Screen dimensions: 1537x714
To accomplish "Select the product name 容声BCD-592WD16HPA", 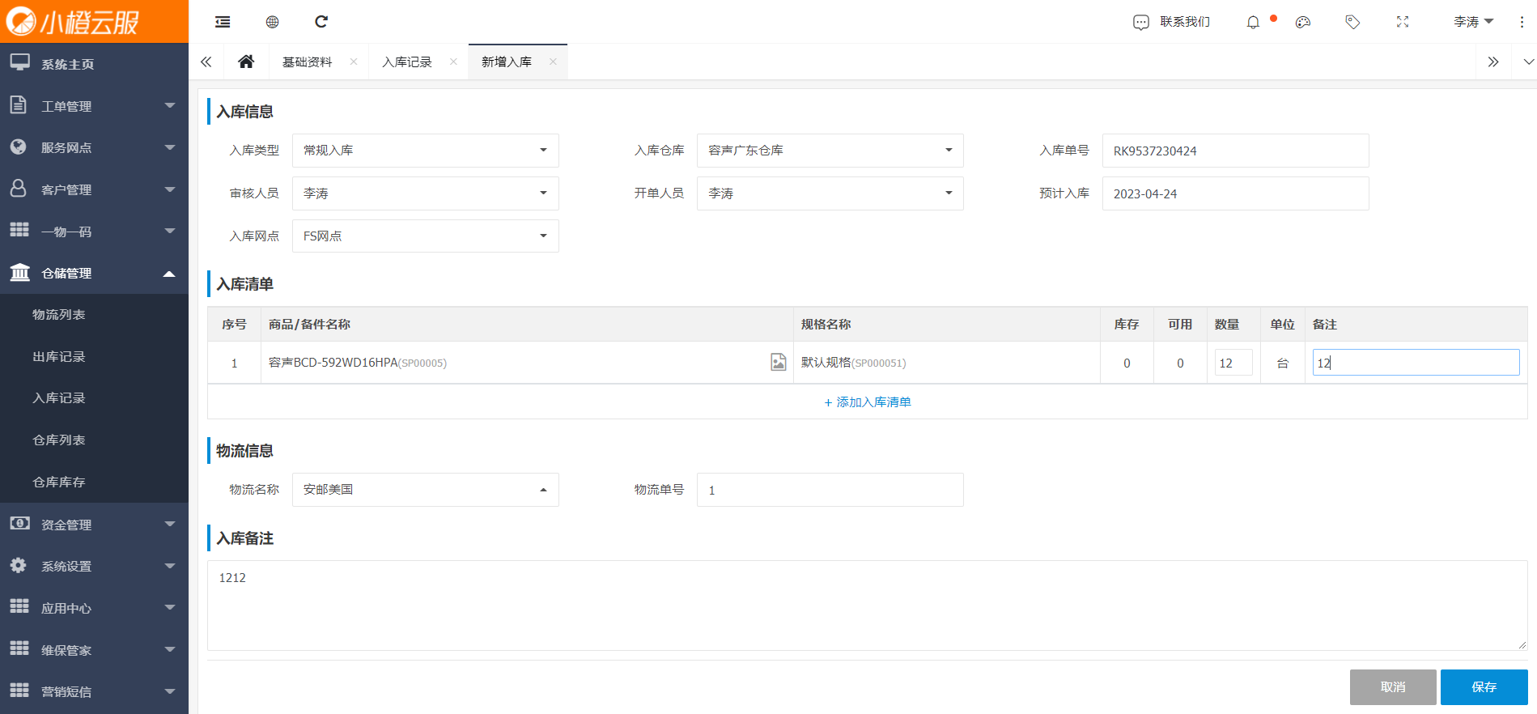I will pyautogui.click(x=333, y=363).
